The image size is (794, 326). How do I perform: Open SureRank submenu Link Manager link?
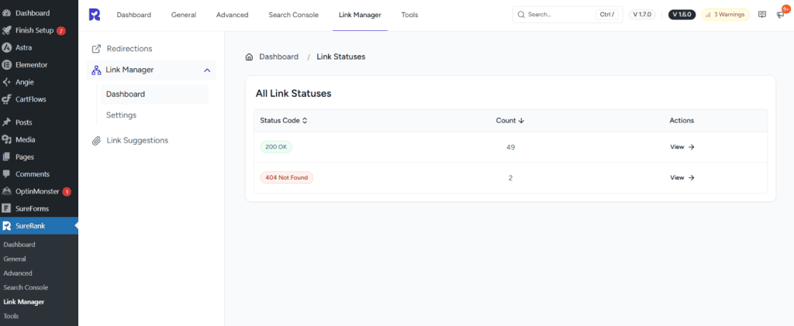[x=24, y=302]
